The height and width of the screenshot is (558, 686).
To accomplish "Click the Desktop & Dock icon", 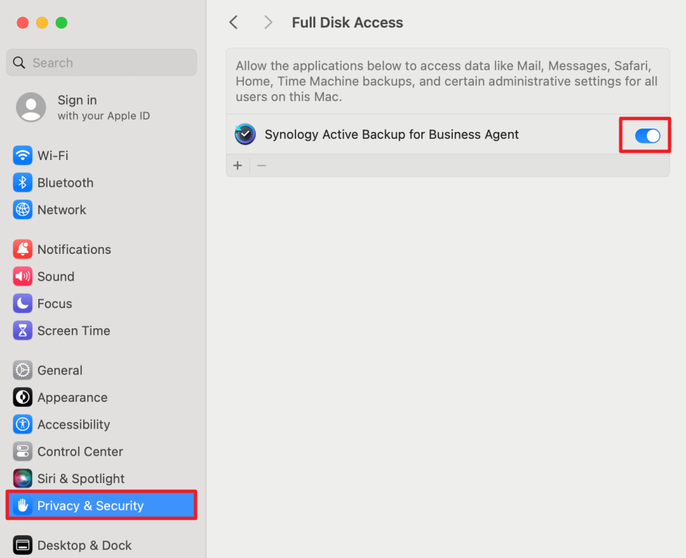I will tap(22, 545).
